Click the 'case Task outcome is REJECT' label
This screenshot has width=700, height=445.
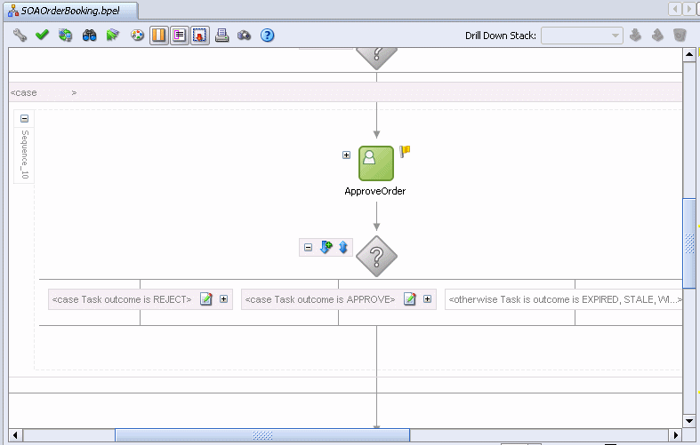122,299
